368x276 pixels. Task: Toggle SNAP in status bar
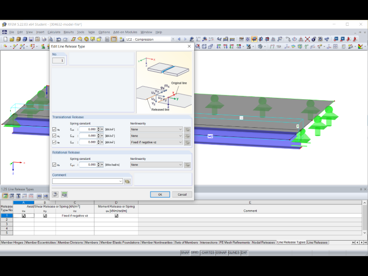point(185,253)
